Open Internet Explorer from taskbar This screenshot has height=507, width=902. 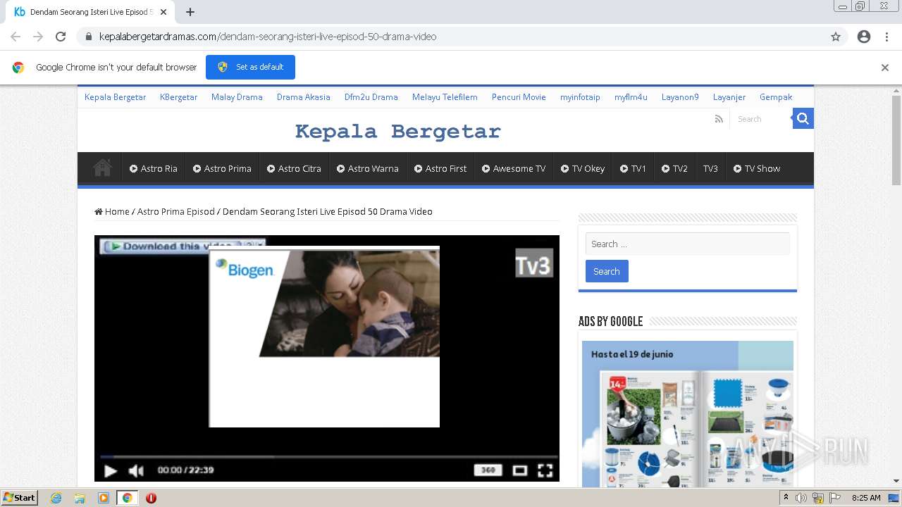coord(56,498)
